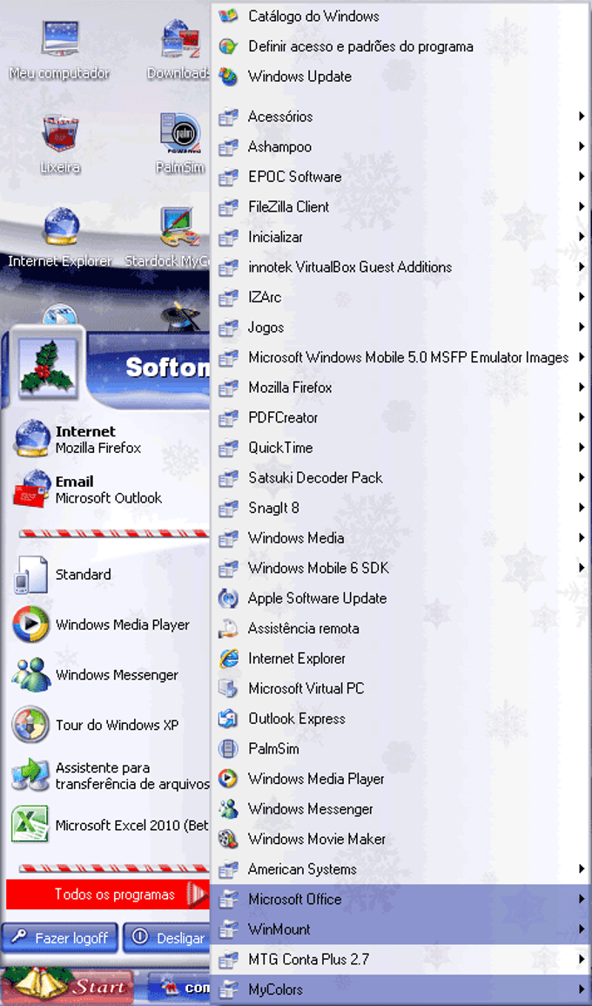Expand the IZArc submenu
Viewport: 592px width, 1006px height.
click(400, 297)
